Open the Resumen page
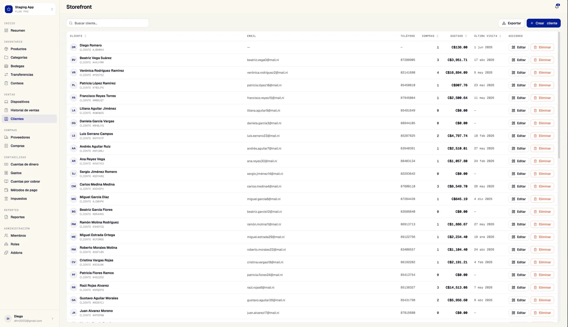The width and height of the screenshot is (568, 327). click(x=29, y=30)
